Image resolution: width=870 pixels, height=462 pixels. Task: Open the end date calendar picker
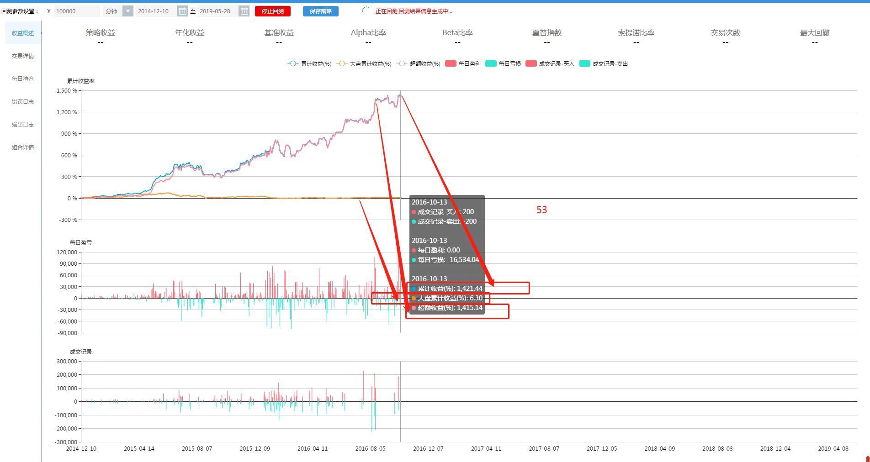coord(244,11)
